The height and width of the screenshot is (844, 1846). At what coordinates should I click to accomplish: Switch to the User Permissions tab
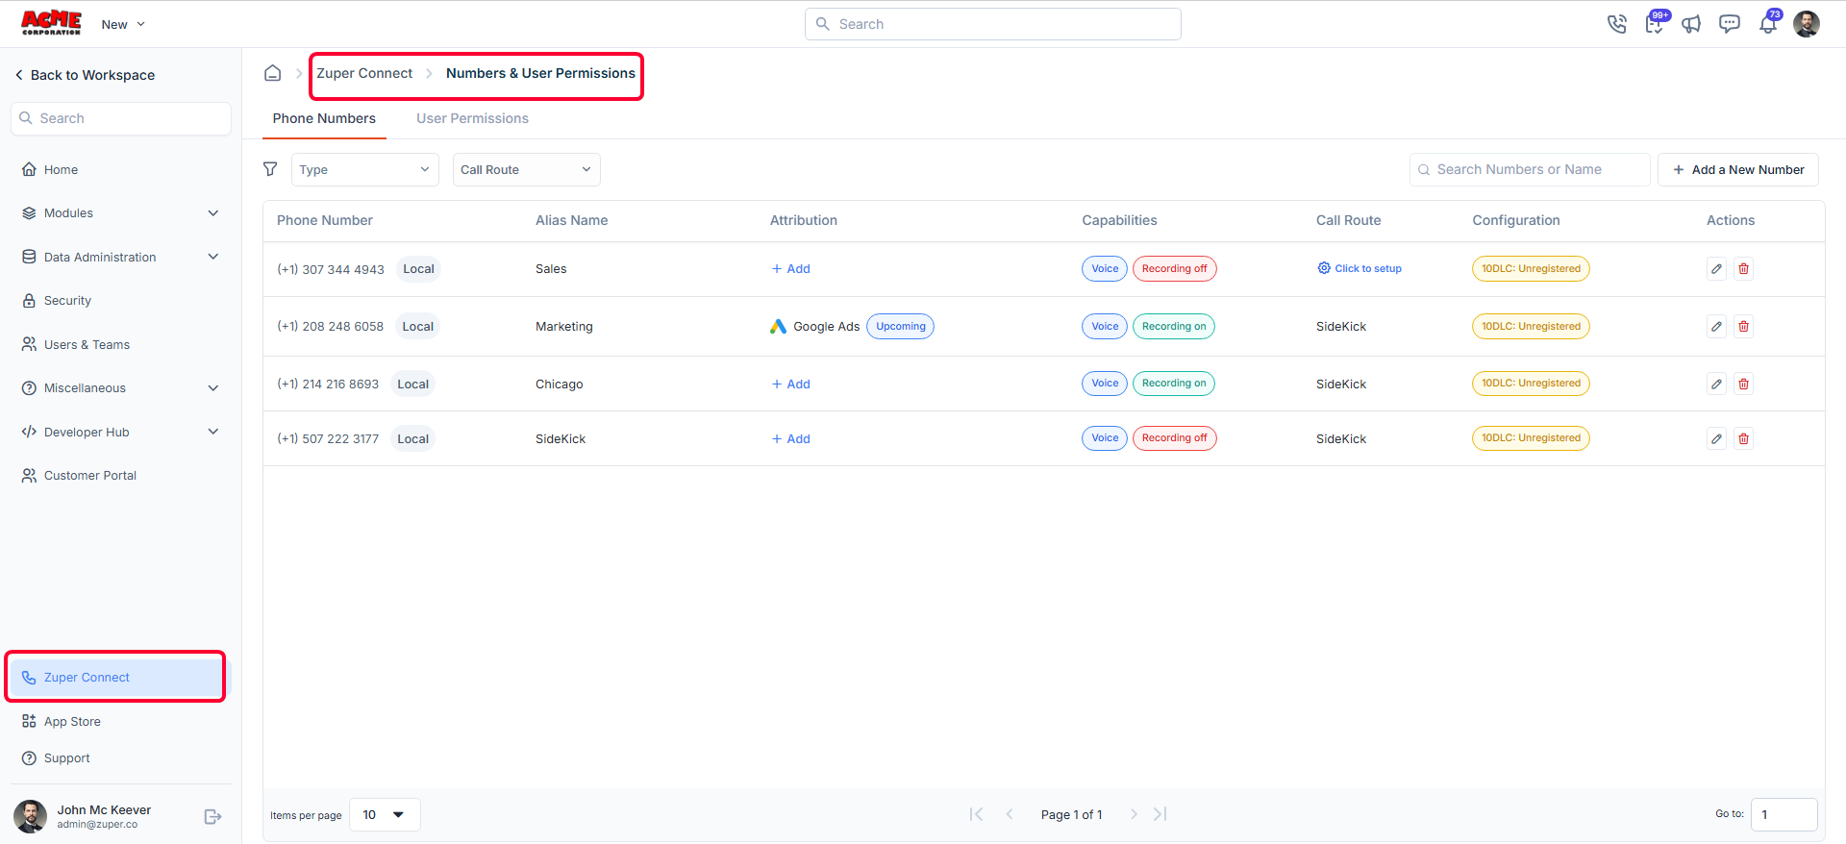pos(472,118)
